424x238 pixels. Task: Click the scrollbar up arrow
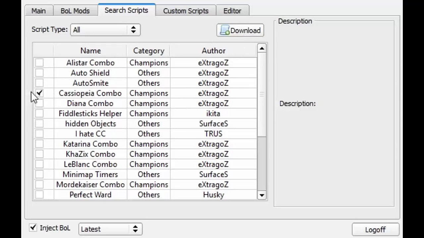[262, 49]
